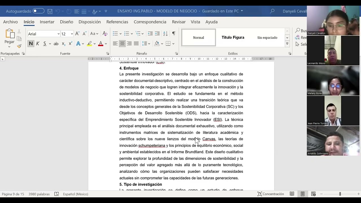Image resolution: width=361 pixels, height=203 pixels.
Task: Open the Referencias tab
Action: (117, 22)
